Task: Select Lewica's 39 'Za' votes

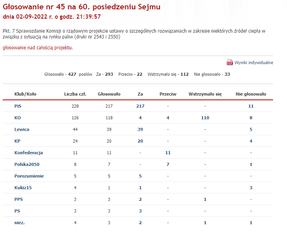Action: pos(140,129)
